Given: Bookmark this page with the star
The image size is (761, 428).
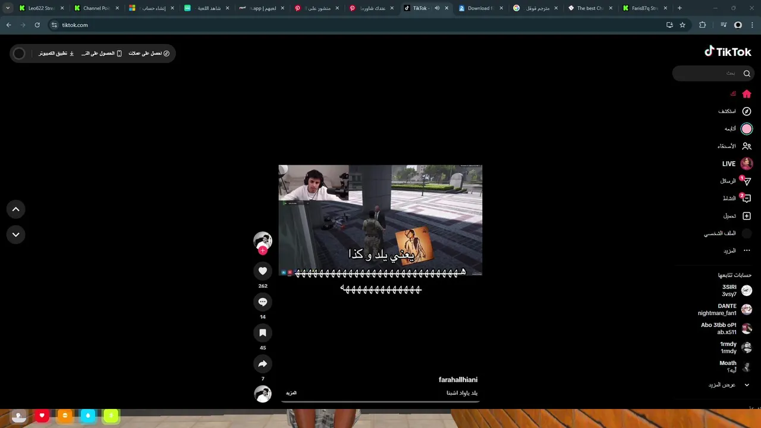Looking at the screenshot, I should point(683,25).
